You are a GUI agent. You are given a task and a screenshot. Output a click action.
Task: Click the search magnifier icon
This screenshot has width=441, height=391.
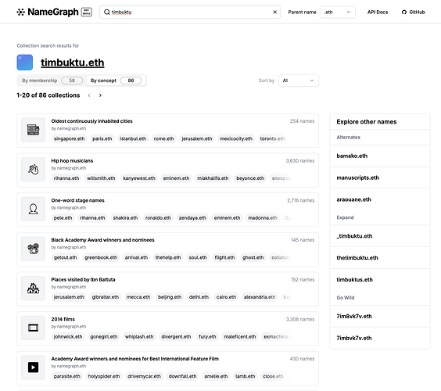pos(107,12)
